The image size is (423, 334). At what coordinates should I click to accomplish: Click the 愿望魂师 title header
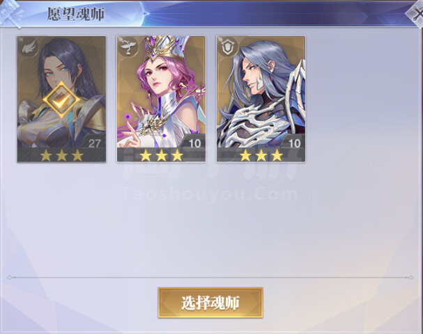click(x=76, y=14)
